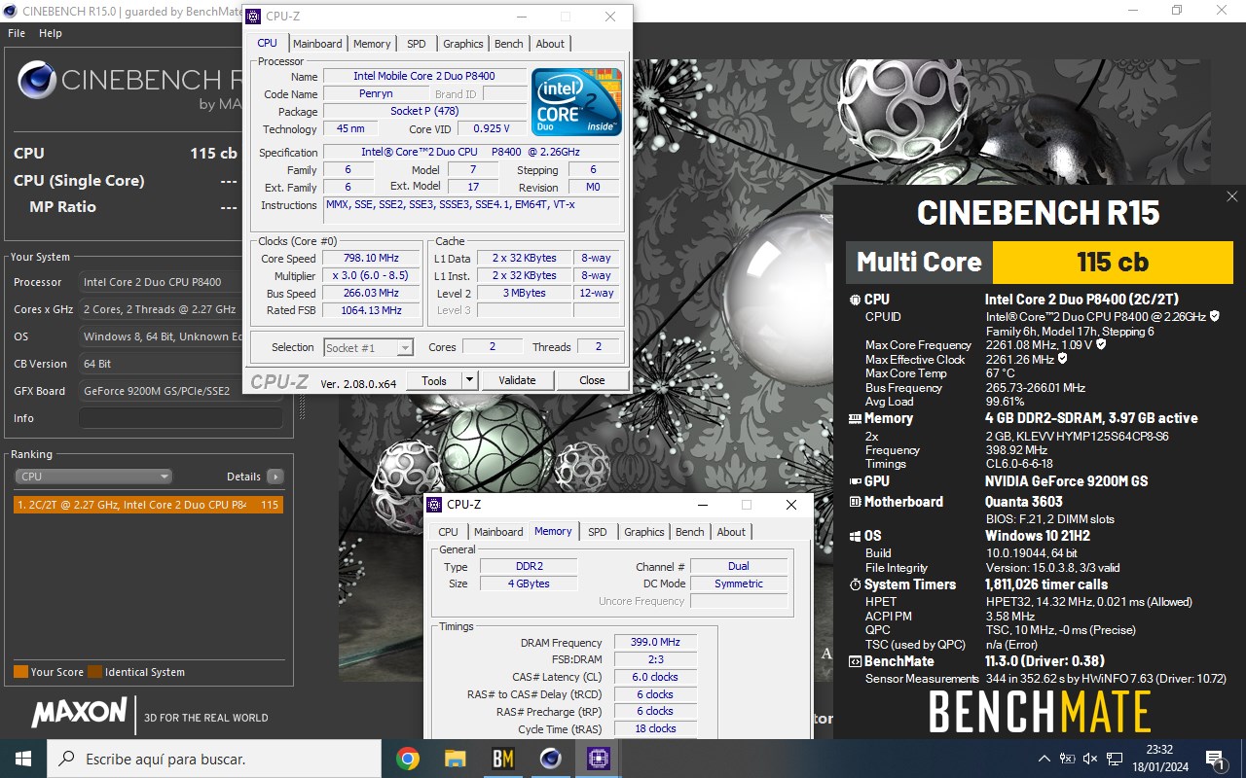Click the title icon of CPU-Z memory window
The width and height of the screenshot is (1246, 778).
pyautogui.click(x=434, y=505)
